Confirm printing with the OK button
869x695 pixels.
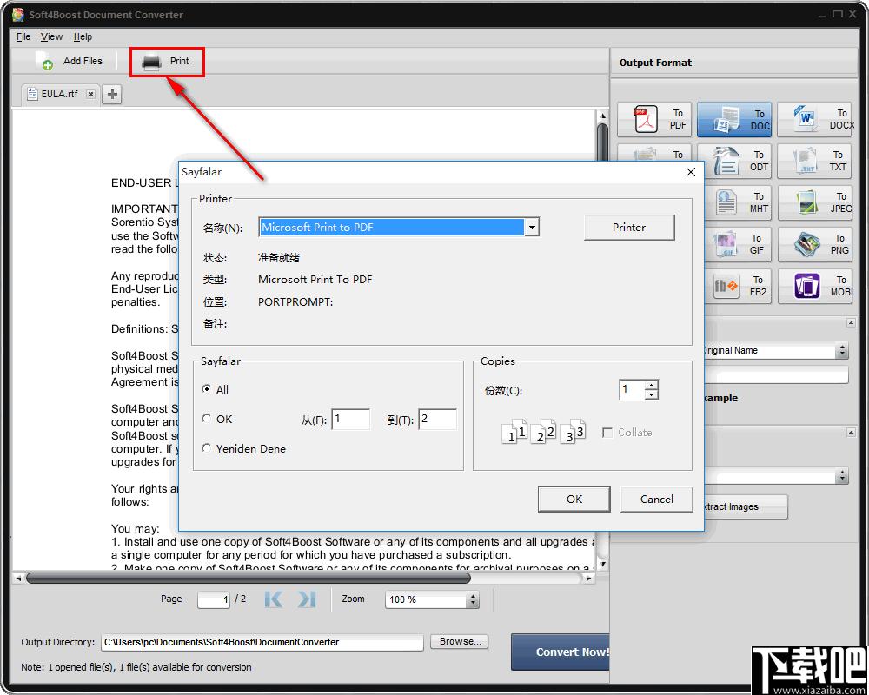point(574,500)
